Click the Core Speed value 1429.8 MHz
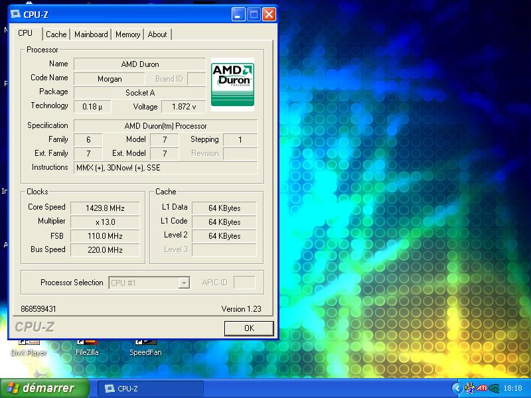This screenshot has height=398, width=531. pos(105,208)
